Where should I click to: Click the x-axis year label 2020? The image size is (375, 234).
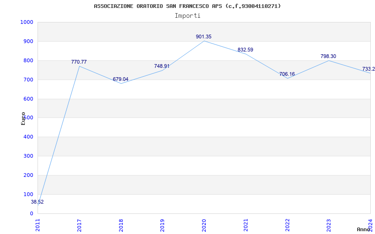(x=204, y=225)
